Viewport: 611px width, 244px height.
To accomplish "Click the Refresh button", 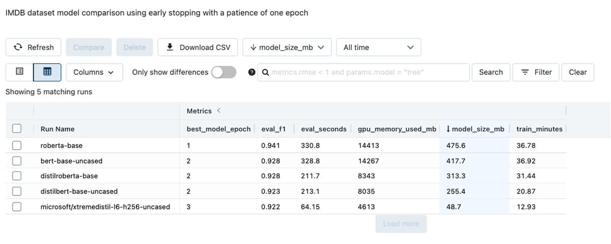I will tap(34, 47).
